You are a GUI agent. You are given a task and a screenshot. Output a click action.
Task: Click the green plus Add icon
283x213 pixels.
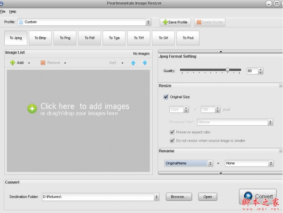pyautogui.click(x=13, y=63)
